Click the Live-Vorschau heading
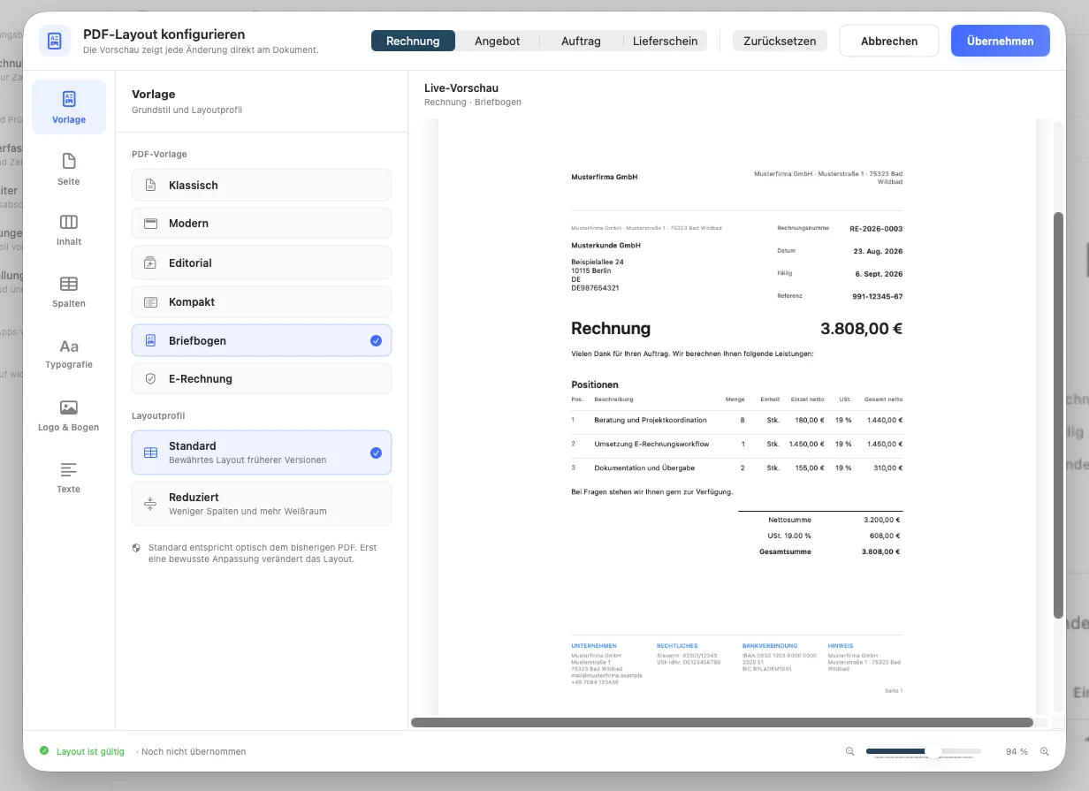This screenshot has width=1089, height=791. click(461, 88)
